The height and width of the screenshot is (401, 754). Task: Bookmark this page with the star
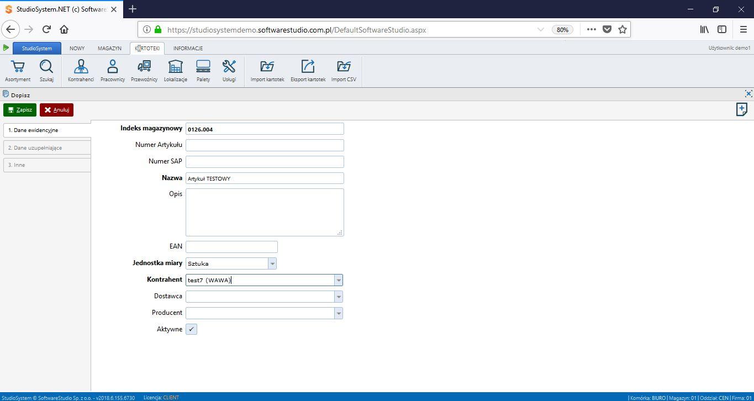[623, 29]
